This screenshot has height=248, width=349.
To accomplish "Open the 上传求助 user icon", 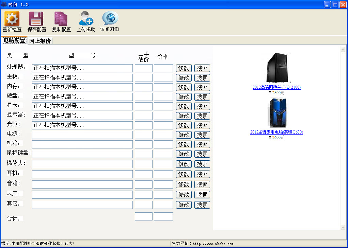I will tap(85, 19).
